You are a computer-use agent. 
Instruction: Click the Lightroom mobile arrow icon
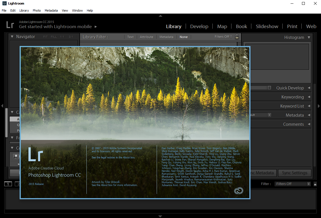[96, 27]
